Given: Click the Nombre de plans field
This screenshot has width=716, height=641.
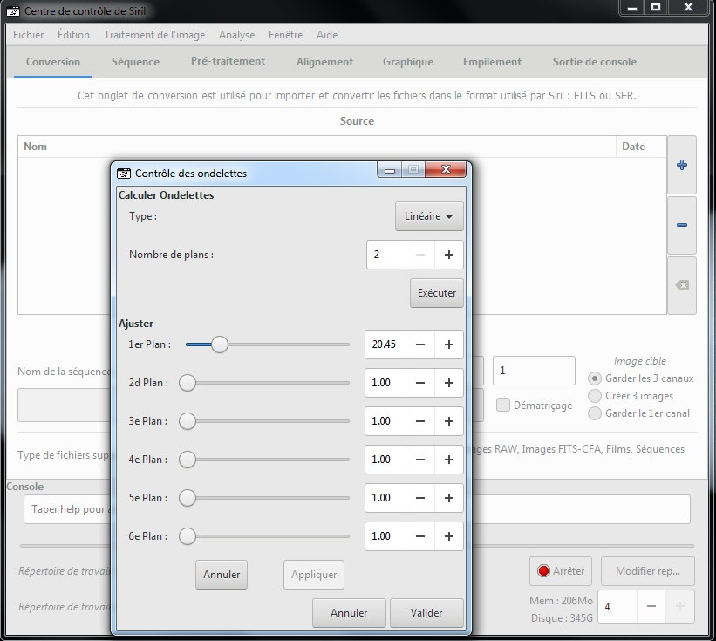Looking at the screenshot, I should 385,255.
